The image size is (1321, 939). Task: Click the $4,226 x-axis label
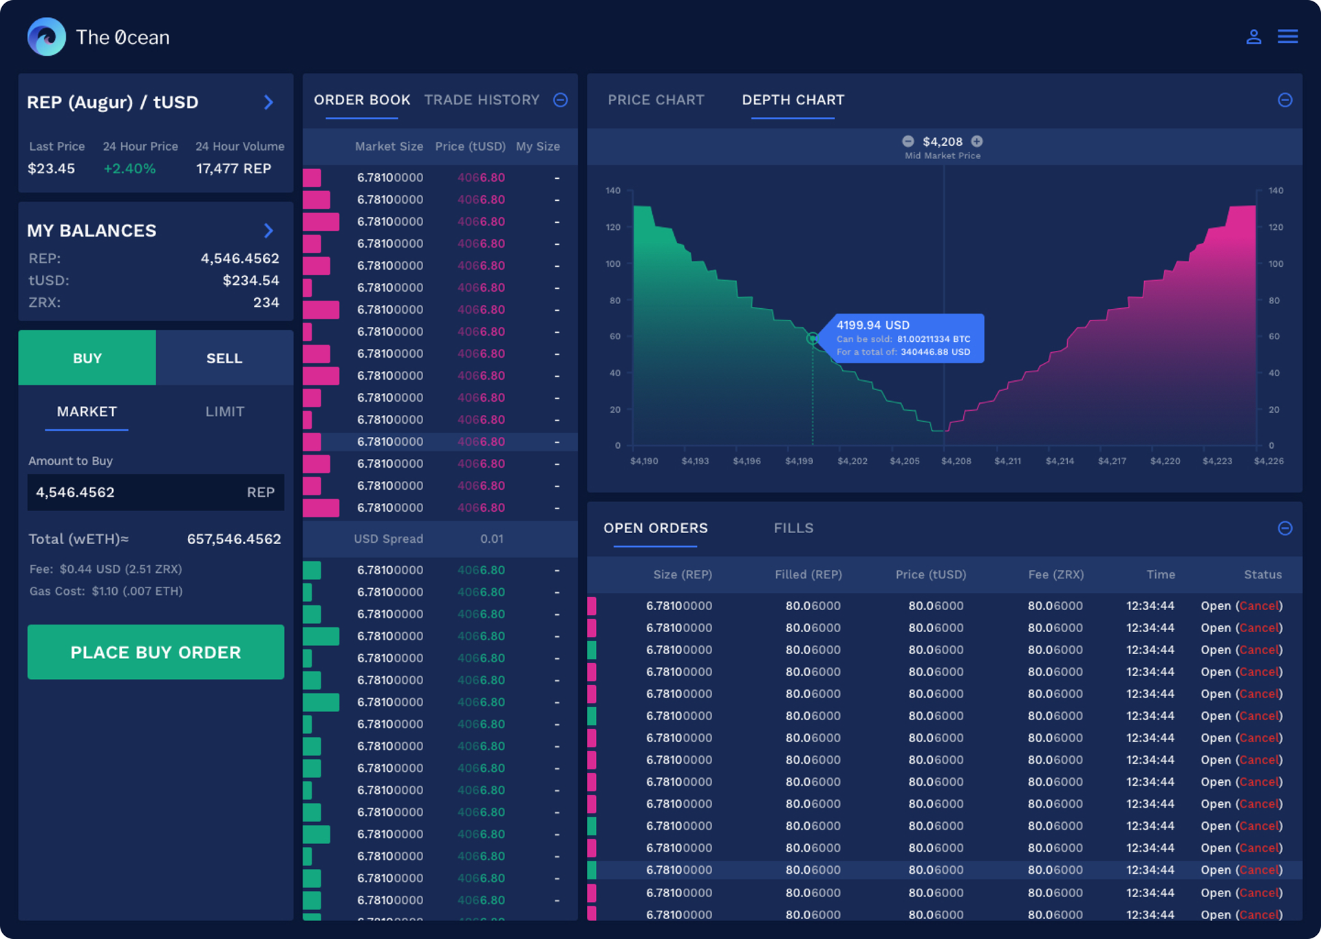(1269, 461)
